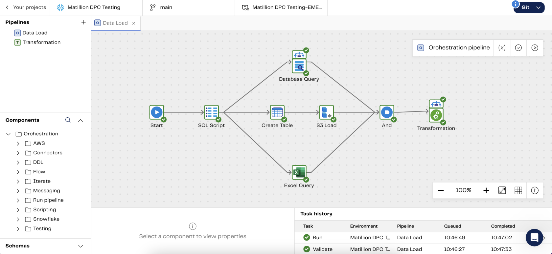Expand the AWS folder

(18, 144)
